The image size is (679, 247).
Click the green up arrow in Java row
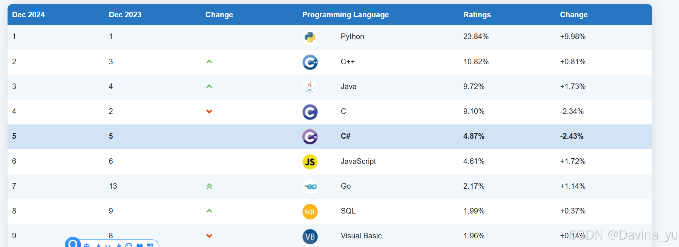(209, 86)
